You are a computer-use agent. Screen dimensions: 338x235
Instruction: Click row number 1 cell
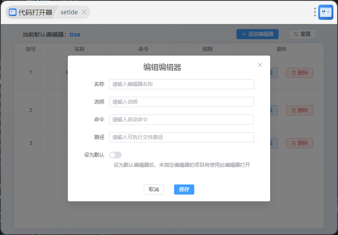click(31, 72)
